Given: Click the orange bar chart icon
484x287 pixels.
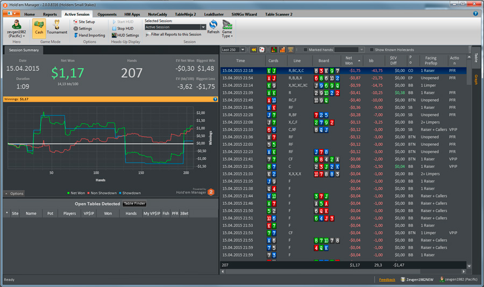Looking at the screenshot, I should (x=282, y=49).
